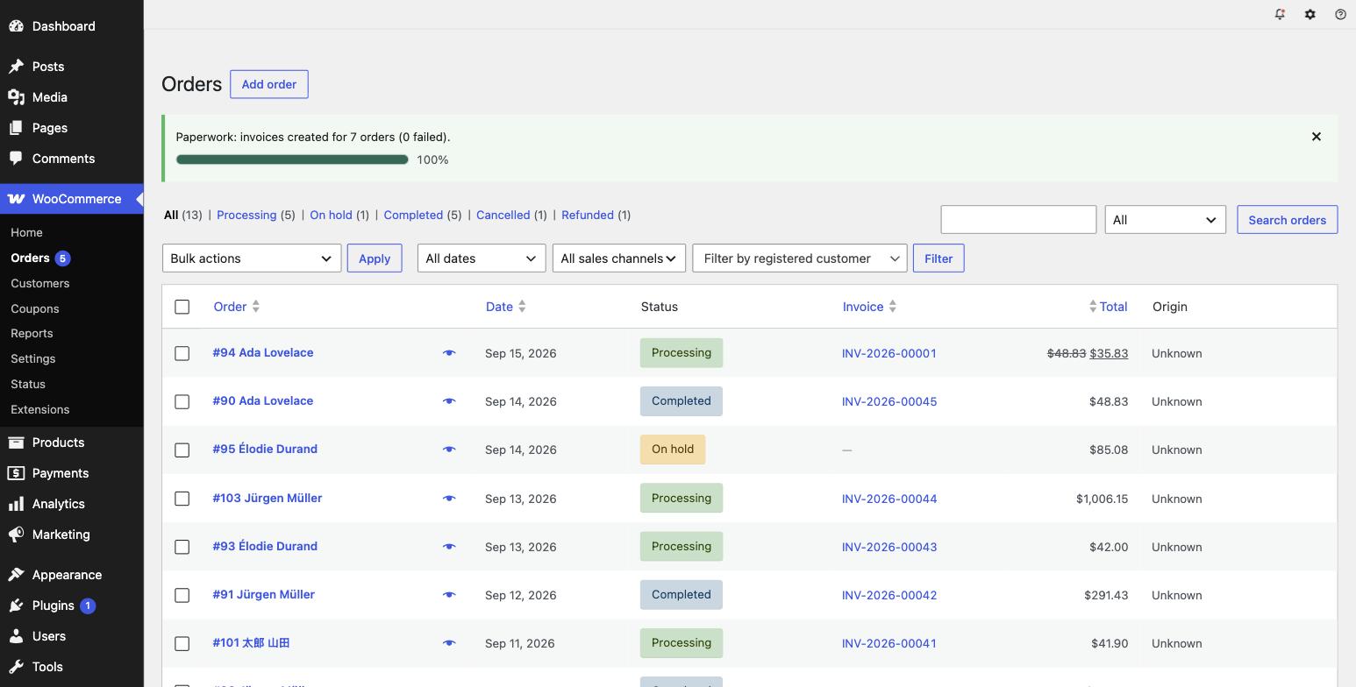Image resolution: width=1356 pixels, height=687 pixels.
Task: Select checkbox for order #95
Action: (182, 450)
